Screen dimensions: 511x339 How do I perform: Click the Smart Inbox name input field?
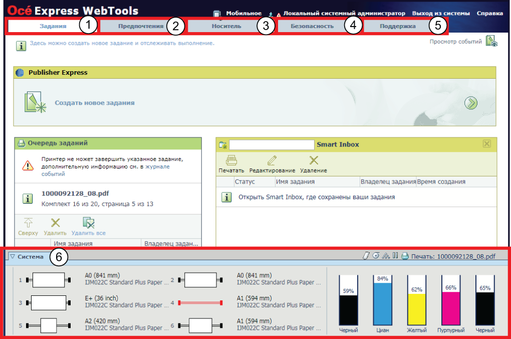(272, 144)
